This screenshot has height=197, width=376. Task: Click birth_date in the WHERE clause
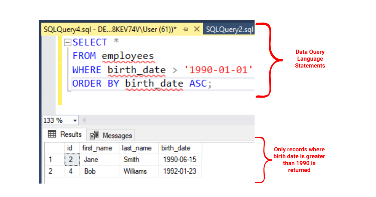pos(137,70)
